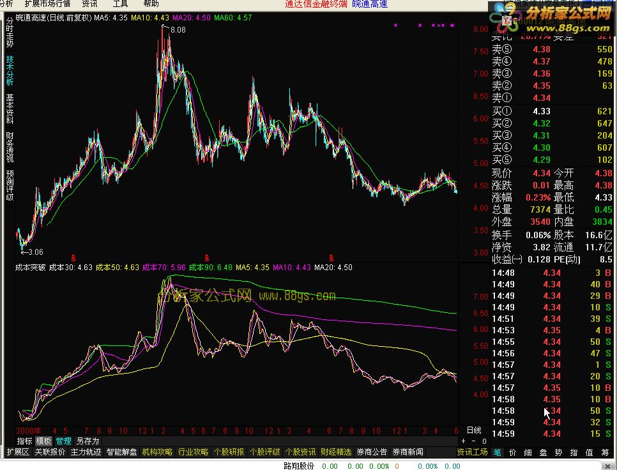The width and height of the screenshot is (617, 470).
Task: Click the middle red S marker
Action: [x=206, y=258]
